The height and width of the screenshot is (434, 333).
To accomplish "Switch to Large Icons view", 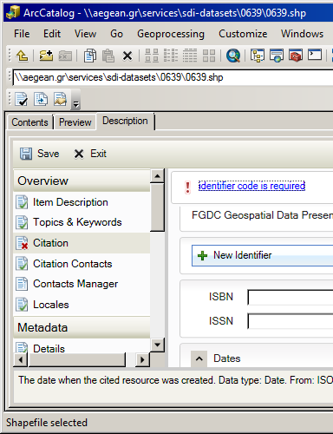I will point(152,56).
